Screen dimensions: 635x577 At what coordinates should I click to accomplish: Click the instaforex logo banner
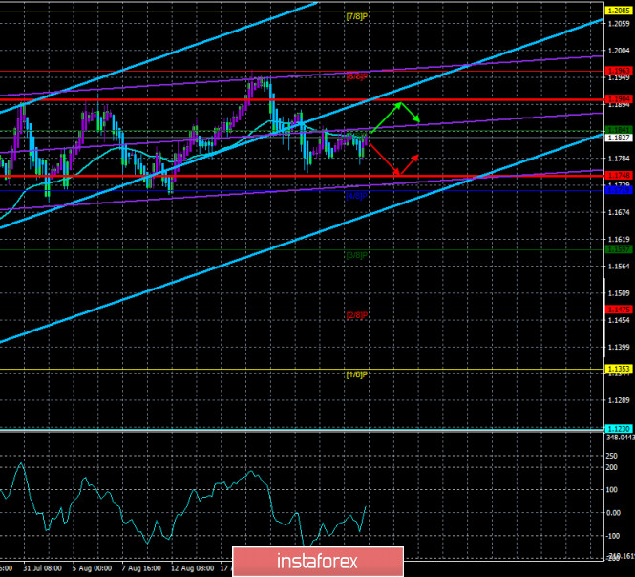[318, 561]
